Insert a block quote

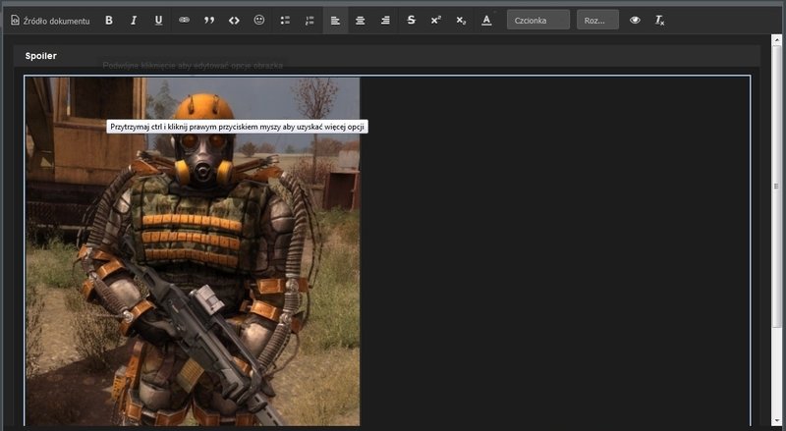[x=208, y=20]
